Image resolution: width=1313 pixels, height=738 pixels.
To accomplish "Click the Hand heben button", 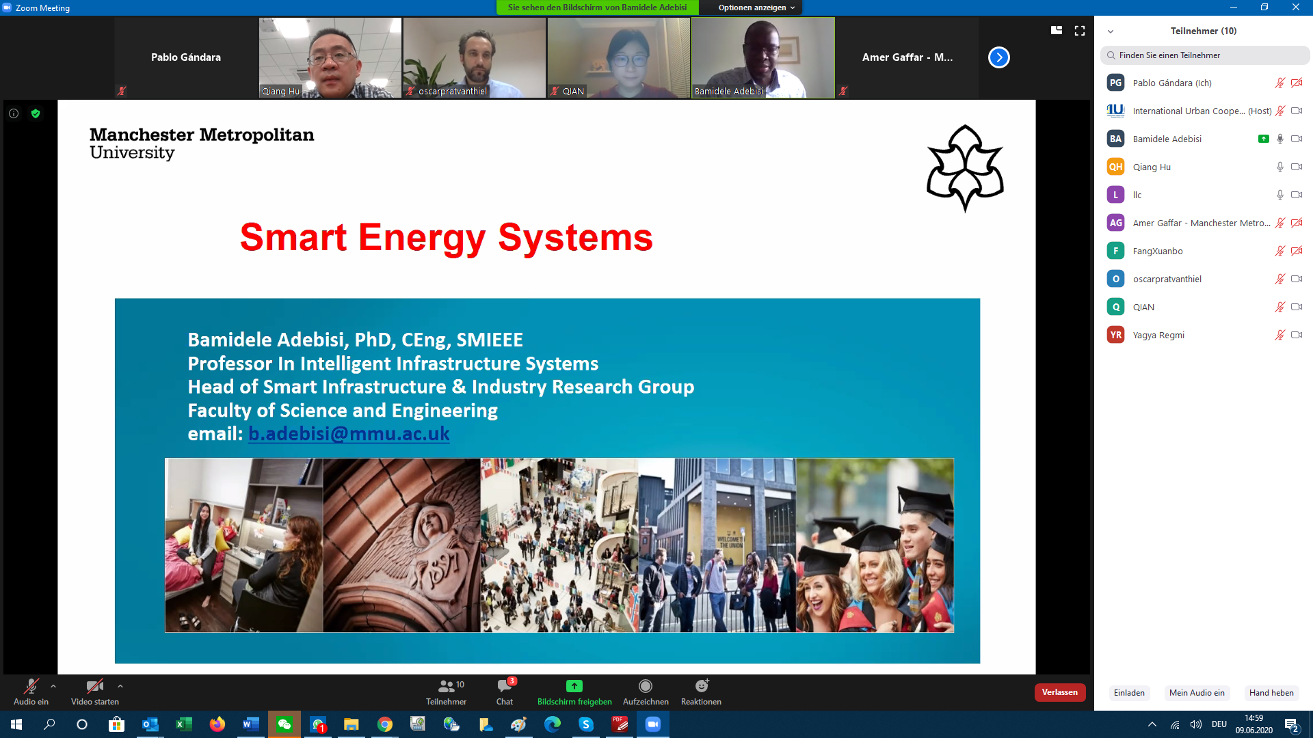I will coord(1271,693).
